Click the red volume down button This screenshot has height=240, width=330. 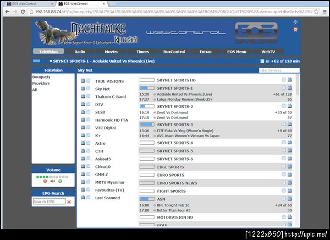(x=45, y=181)
